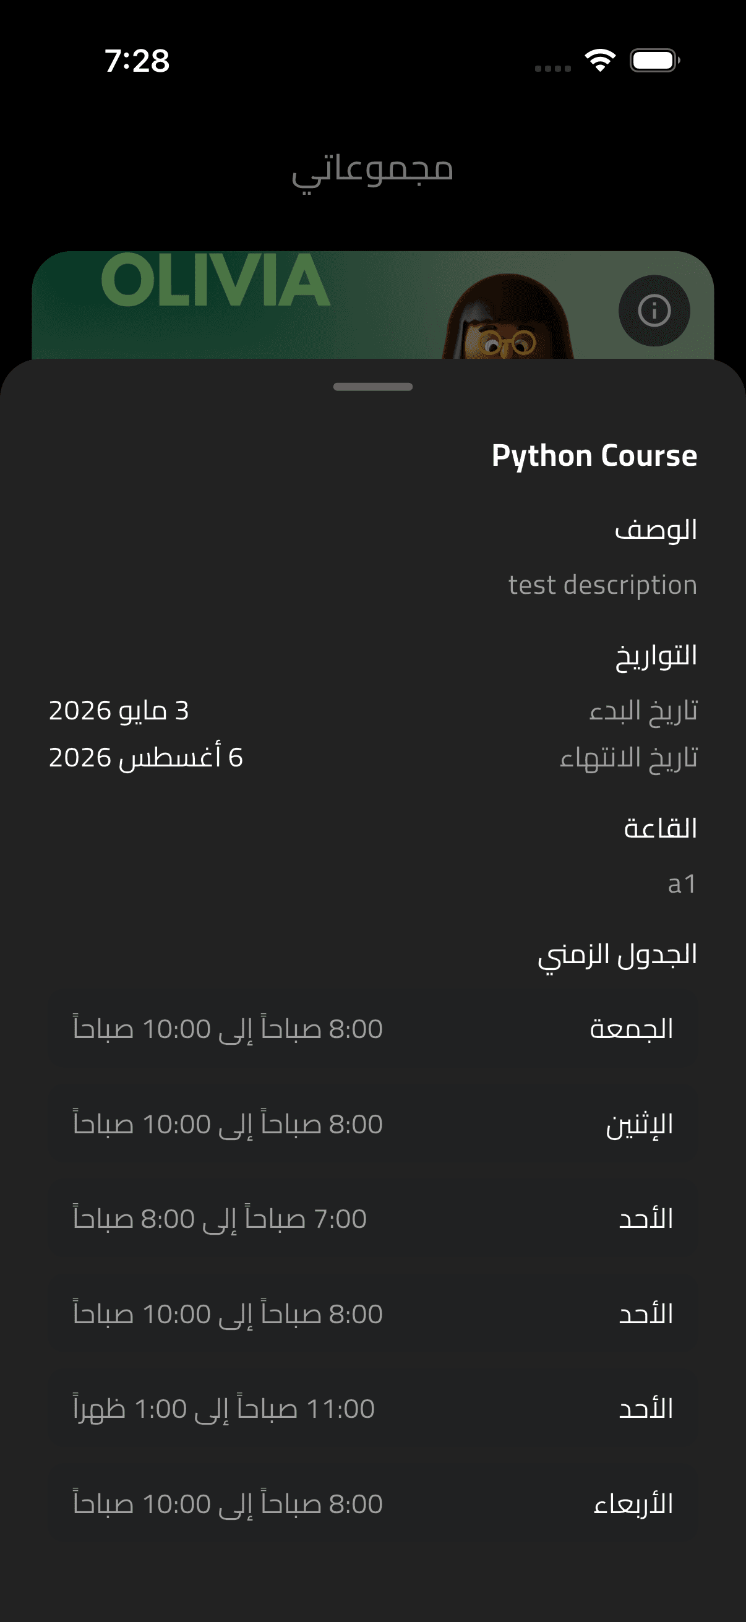746x1622 pixels.
Task: Tap the start date 3 مايو 2026
Action: [x=119, y=711]
